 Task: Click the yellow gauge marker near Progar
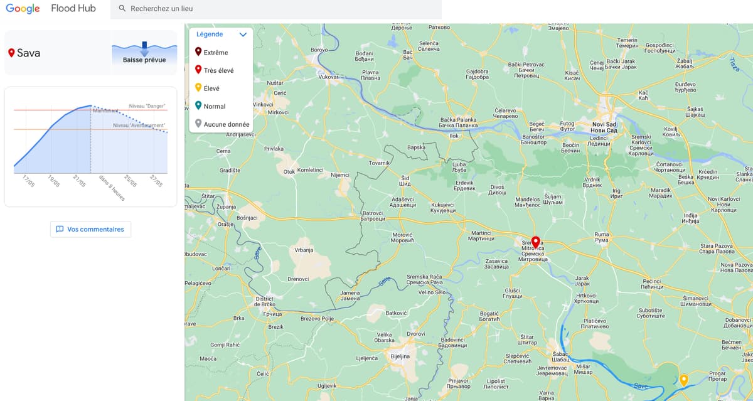(x=685, y=379)
